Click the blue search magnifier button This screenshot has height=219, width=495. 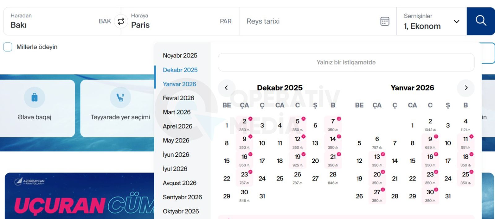[481, 21]
